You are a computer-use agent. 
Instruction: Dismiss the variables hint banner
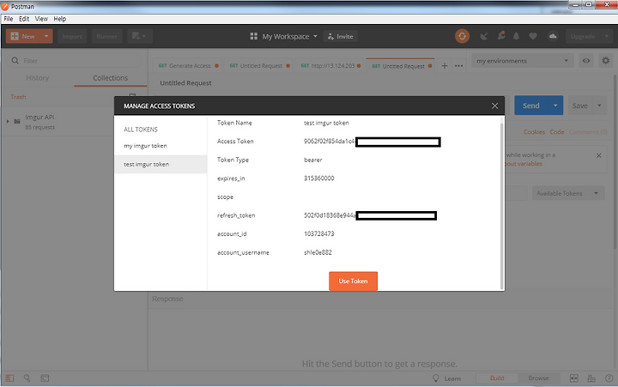coord(599,155)
